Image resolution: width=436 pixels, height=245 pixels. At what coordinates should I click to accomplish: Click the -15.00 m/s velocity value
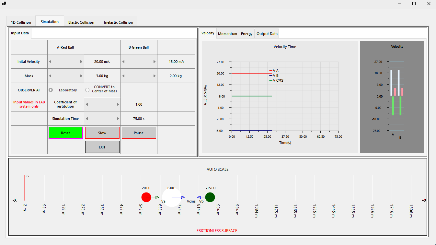(177, 62)
